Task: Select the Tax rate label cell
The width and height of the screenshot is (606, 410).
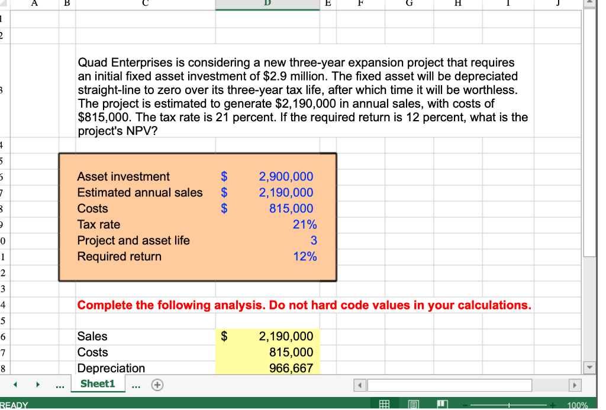Action: pyautogui.click(x=146, y=224)
